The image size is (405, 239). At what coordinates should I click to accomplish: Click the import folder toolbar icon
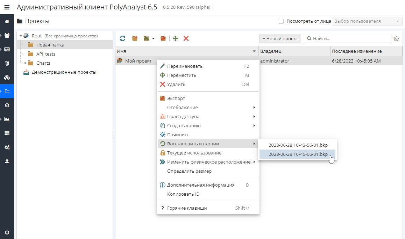(x=147, y=38)
